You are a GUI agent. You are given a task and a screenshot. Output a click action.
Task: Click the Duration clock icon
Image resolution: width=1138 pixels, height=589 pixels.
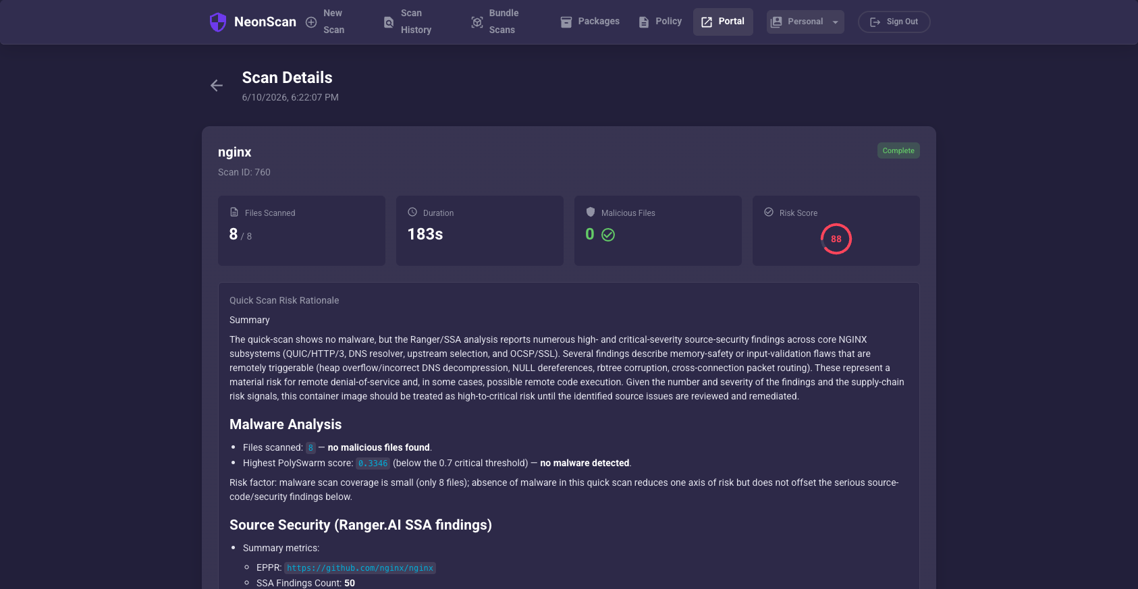412,212
